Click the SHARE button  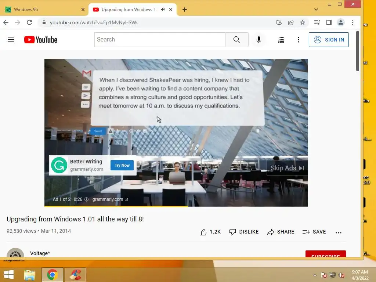click(x=281, y=232)
